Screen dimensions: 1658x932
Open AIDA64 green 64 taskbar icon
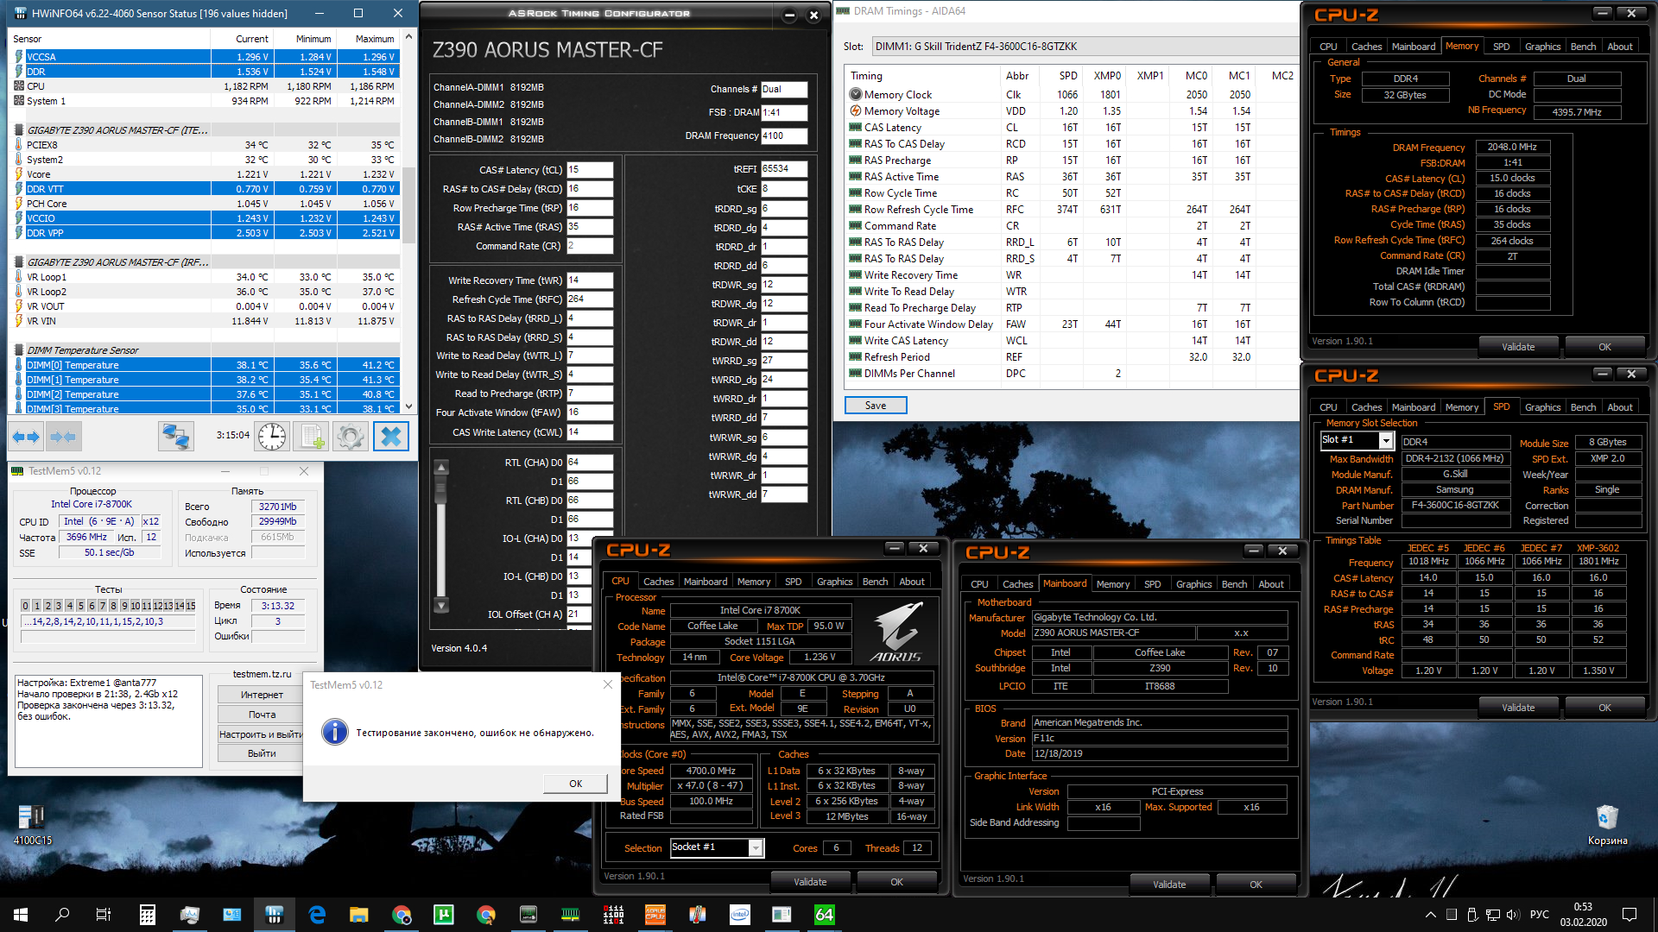[x=824, y=915]
